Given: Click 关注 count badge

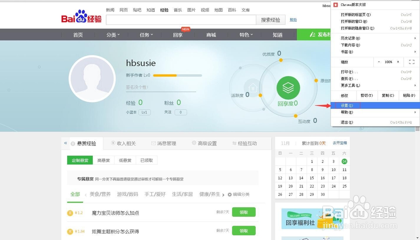Looking at the screenshot, I should [x=181, y=112].
